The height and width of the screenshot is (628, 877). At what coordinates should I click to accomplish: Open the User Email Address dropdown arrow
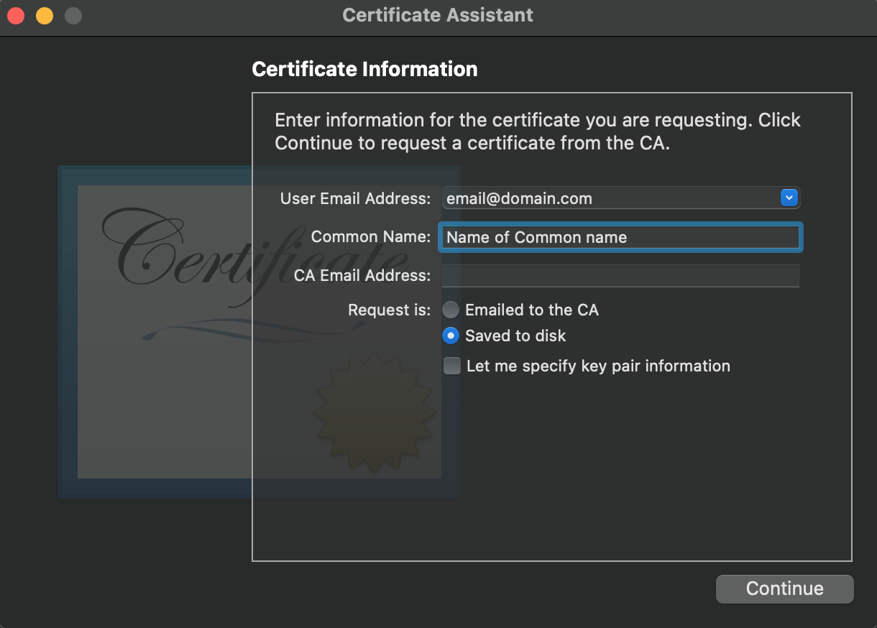tap(789, 198)
